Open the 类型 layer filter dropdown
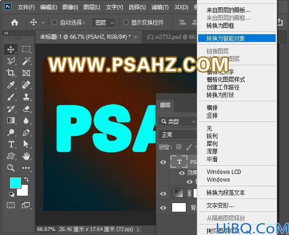Image resolution: width=289 pixels, height=235 pixels. 177,121
